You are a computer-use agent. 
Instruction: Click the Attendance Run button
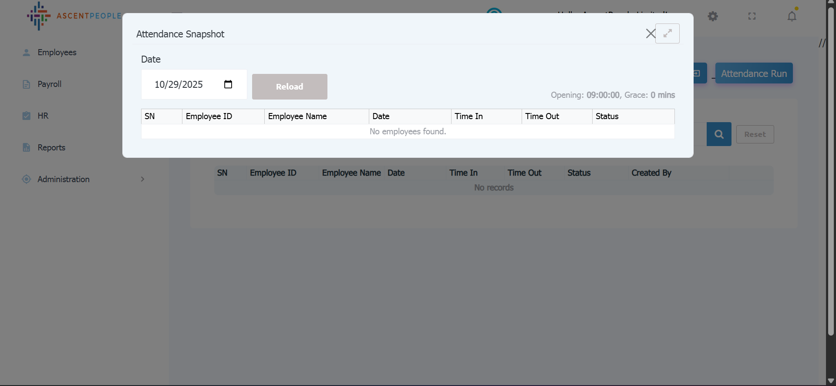[753, 73]
